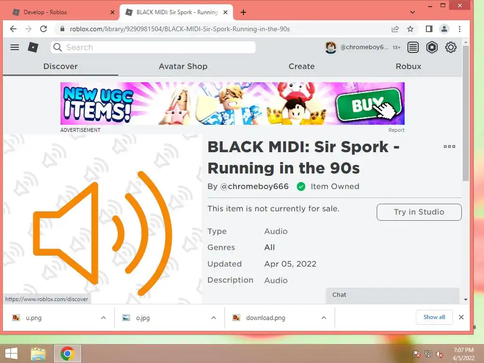Viewport: 484px width, 363px height.
Task: Open the Chrome profile icon
Action: [444, 29]
